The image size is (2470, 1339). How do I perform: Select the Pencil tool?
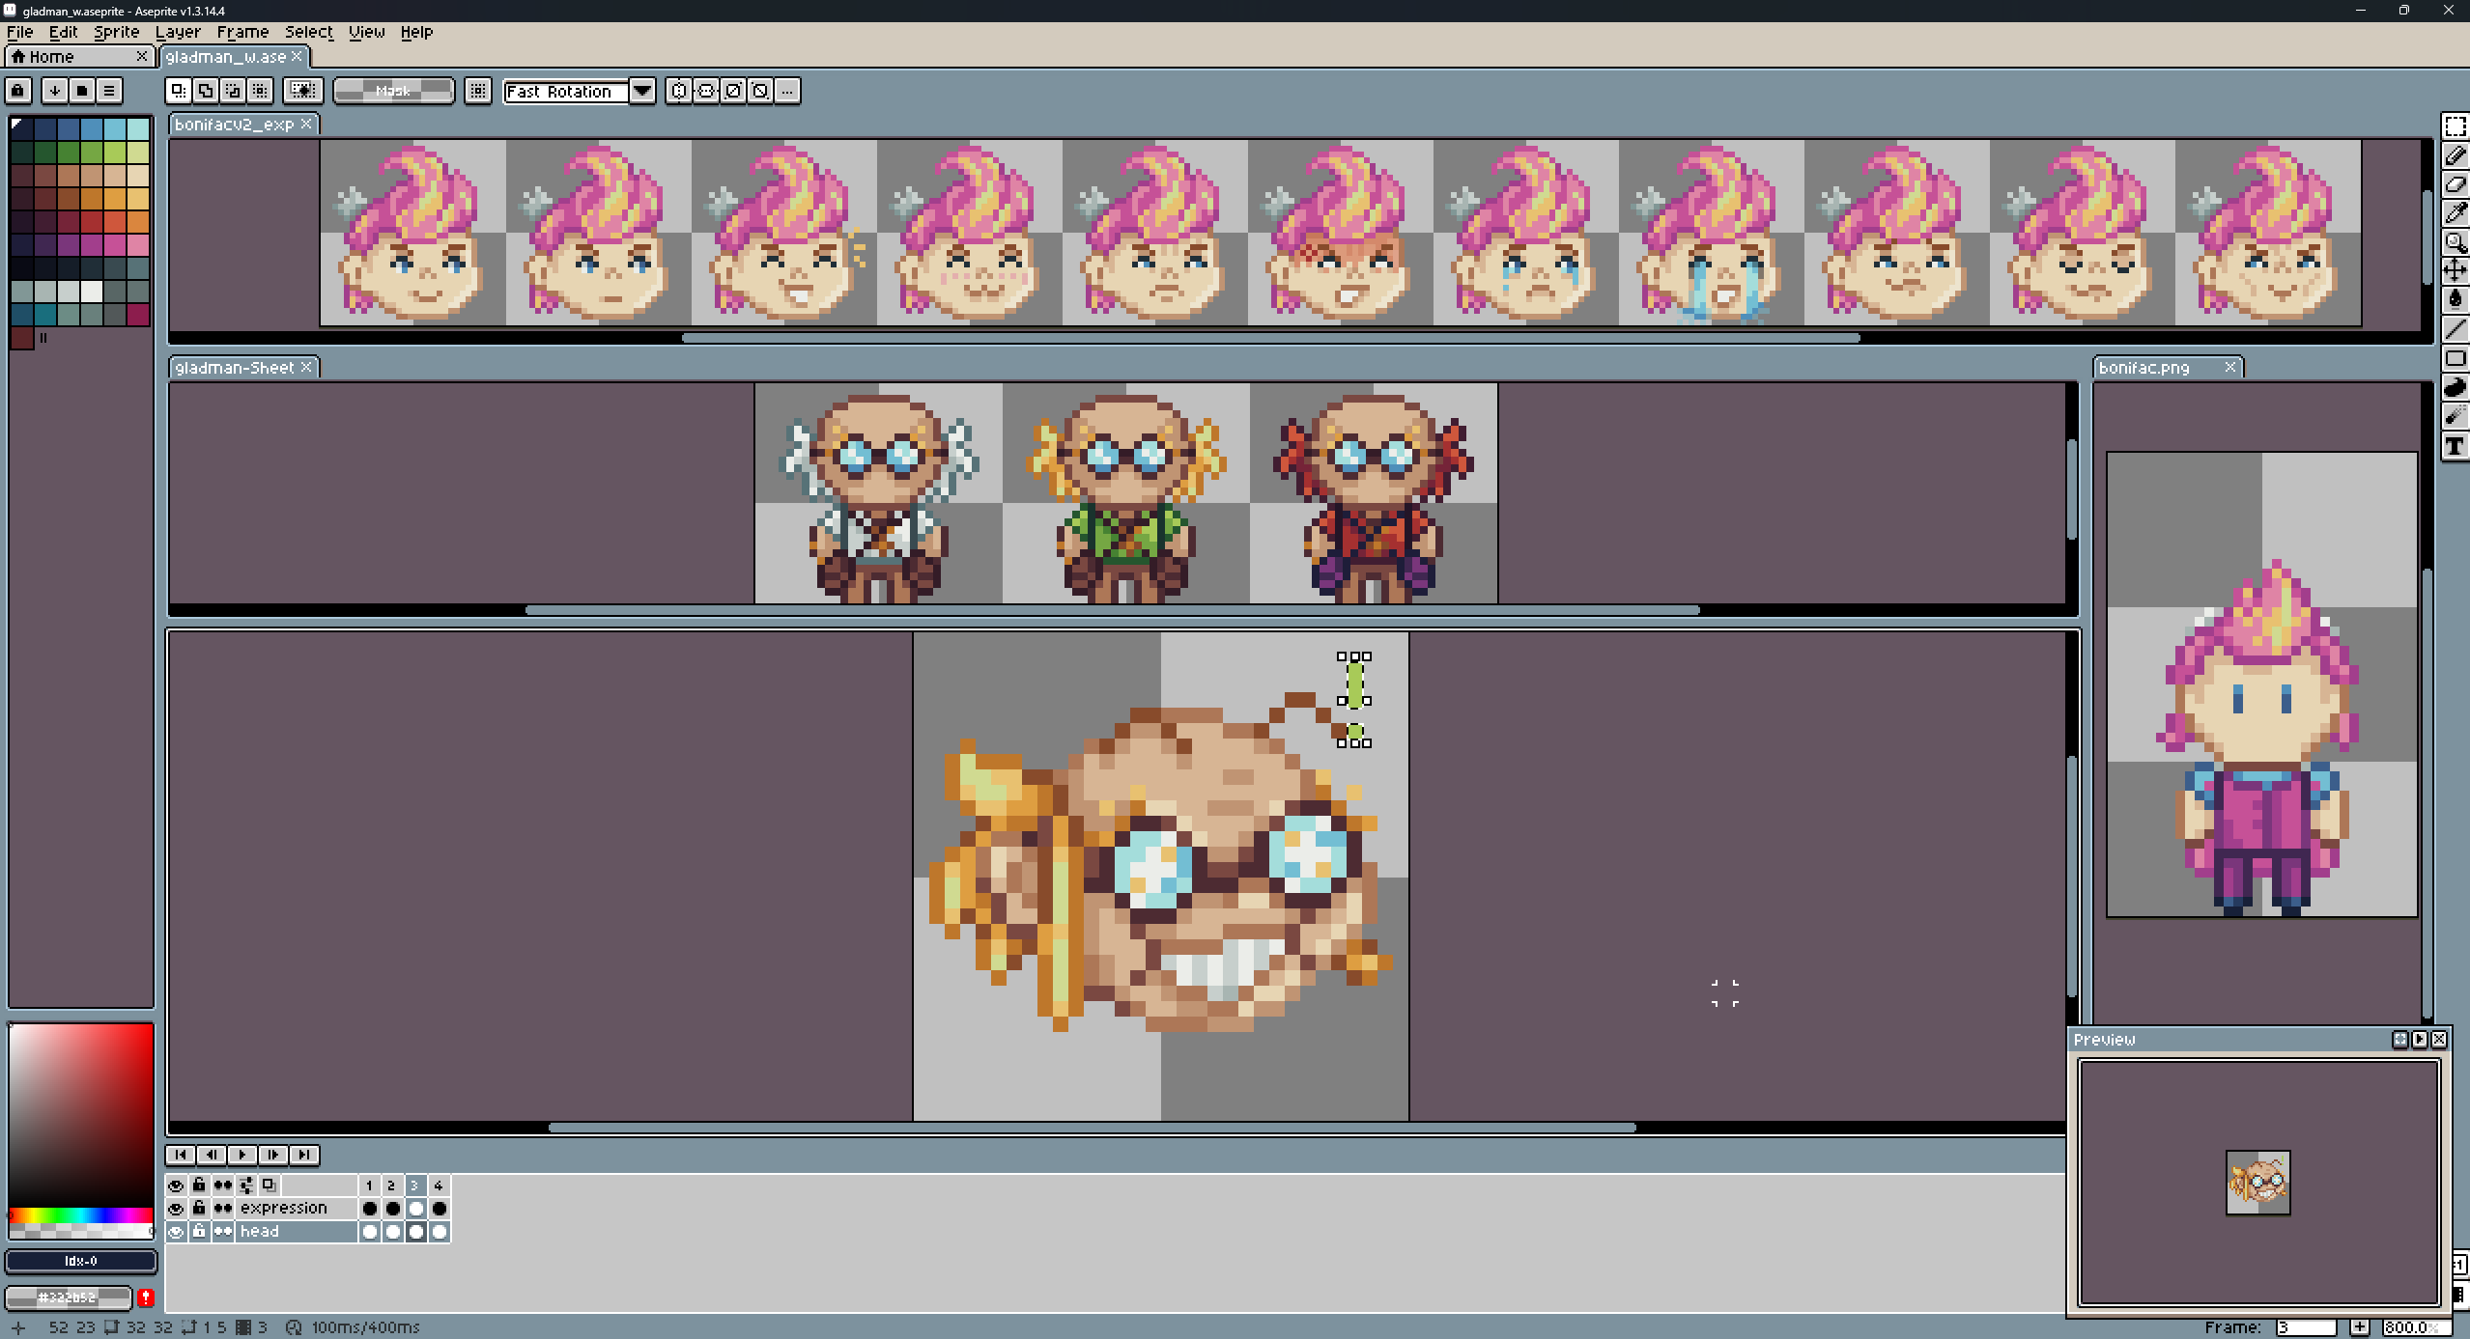click(2455, 155)
